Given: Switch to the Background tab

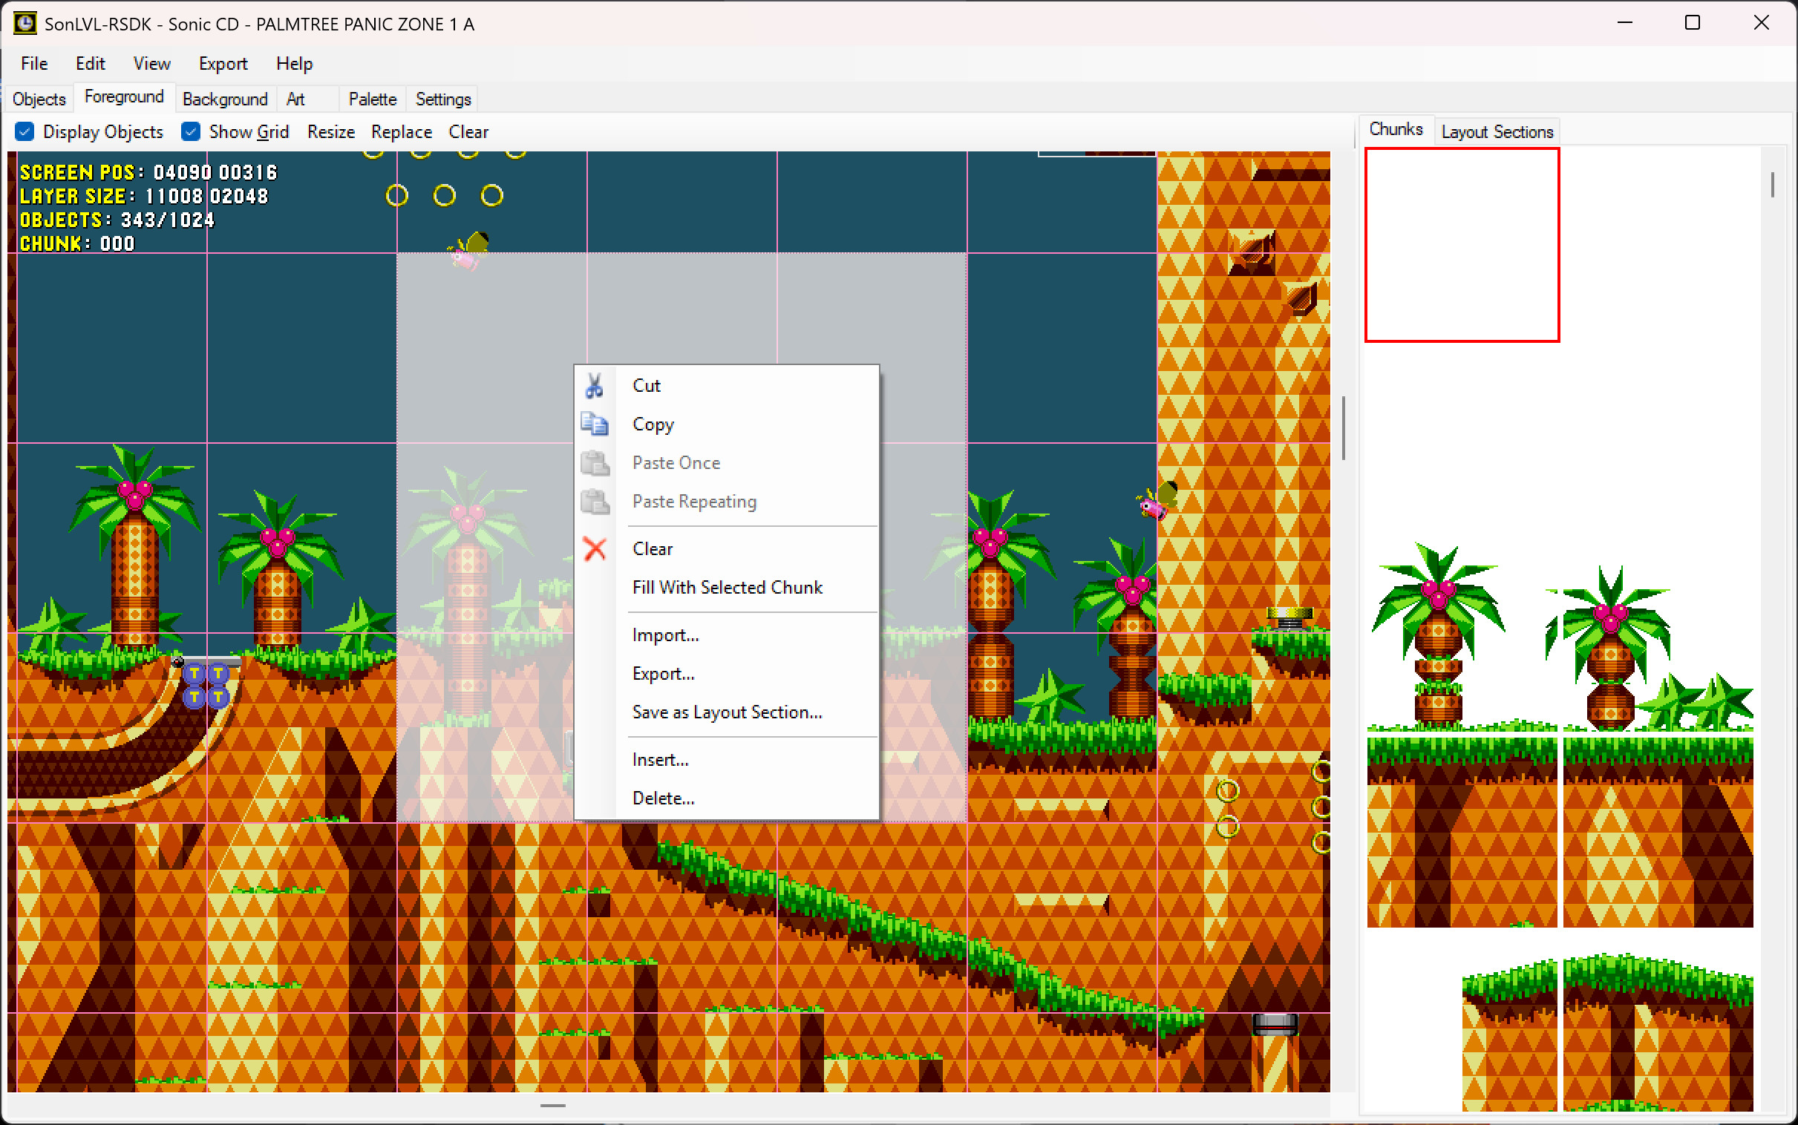Looking at the screenshot, I should [225, 99].
